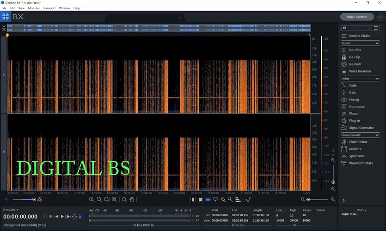The image size is (386, 231).
Task: Click the record button
Action: (51, 217)
